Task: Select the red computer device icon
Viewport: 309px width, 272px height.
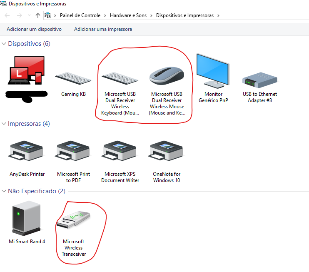Action: (26, 70)
